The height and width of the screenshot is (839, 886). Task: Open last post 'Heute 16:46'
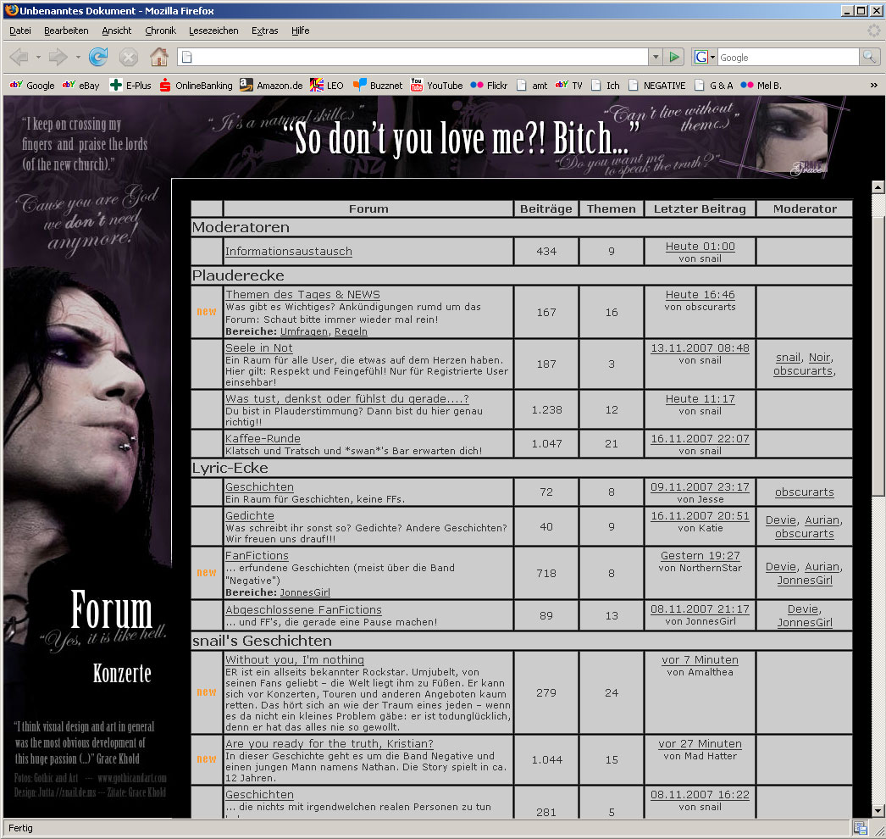[700, 295]
